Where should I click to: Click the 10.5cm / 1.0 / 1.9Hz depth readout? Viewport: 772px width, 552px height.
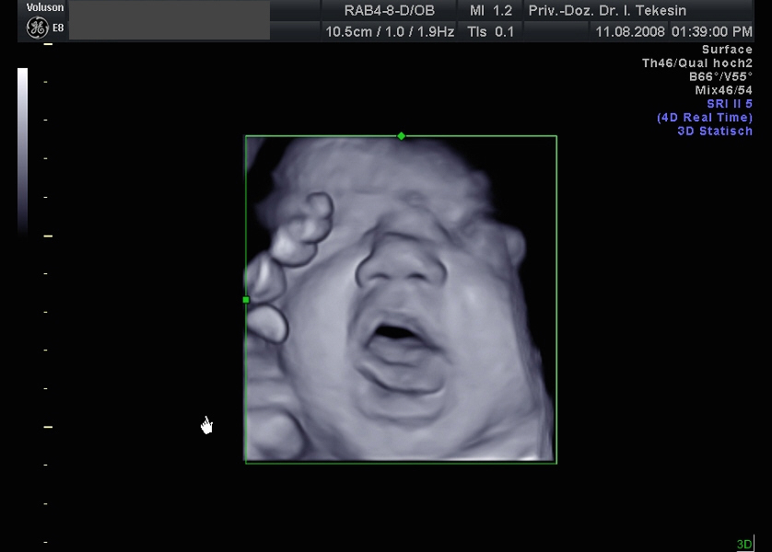tap(390, 31)
